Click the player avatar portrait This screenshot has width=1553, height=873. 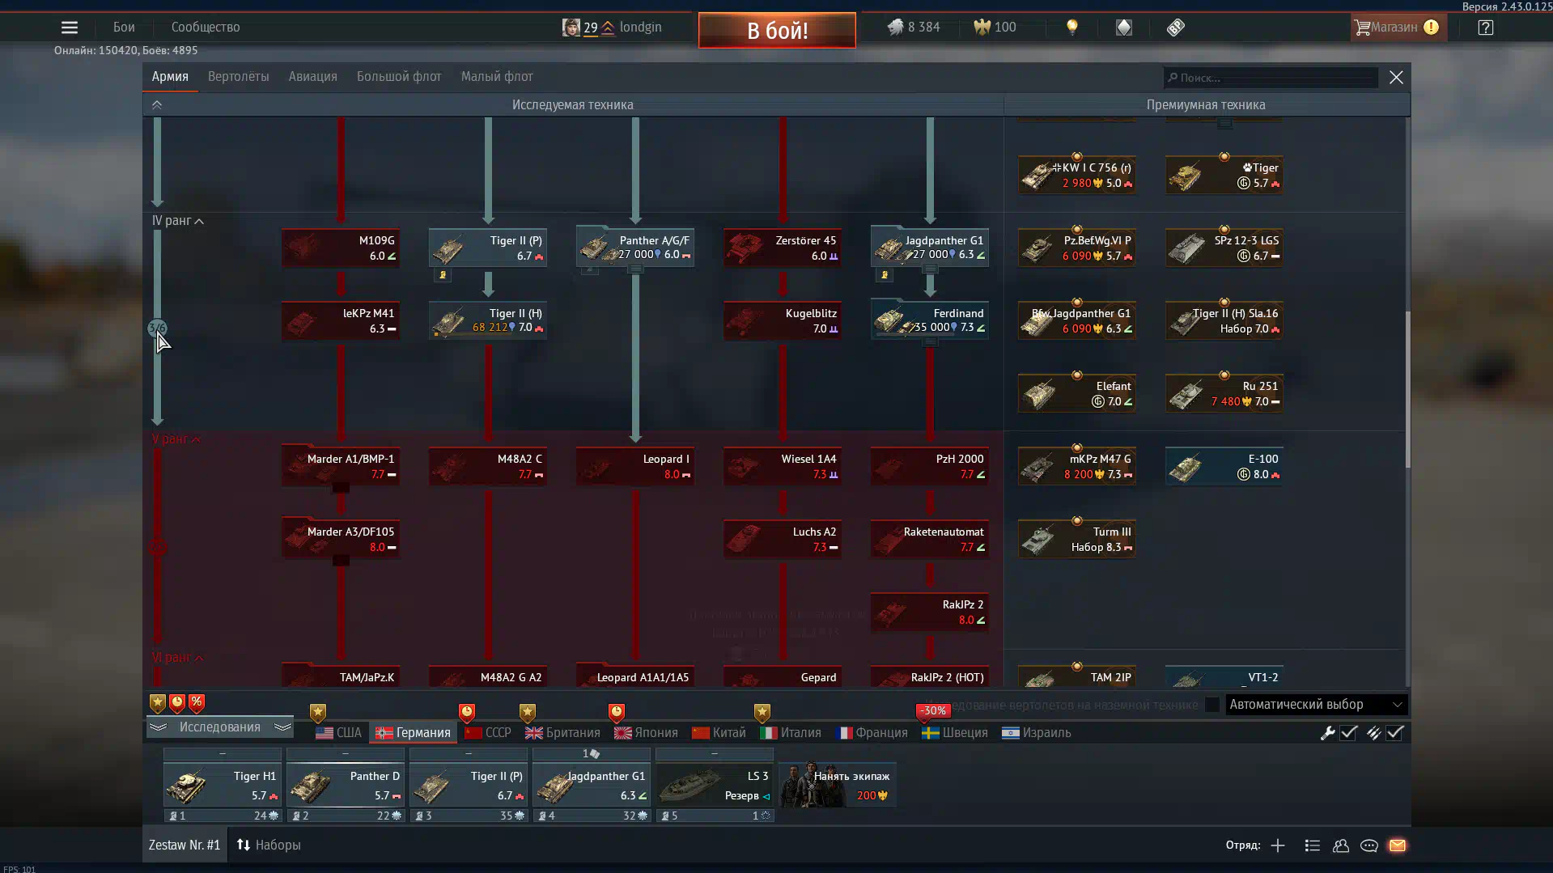571,28
